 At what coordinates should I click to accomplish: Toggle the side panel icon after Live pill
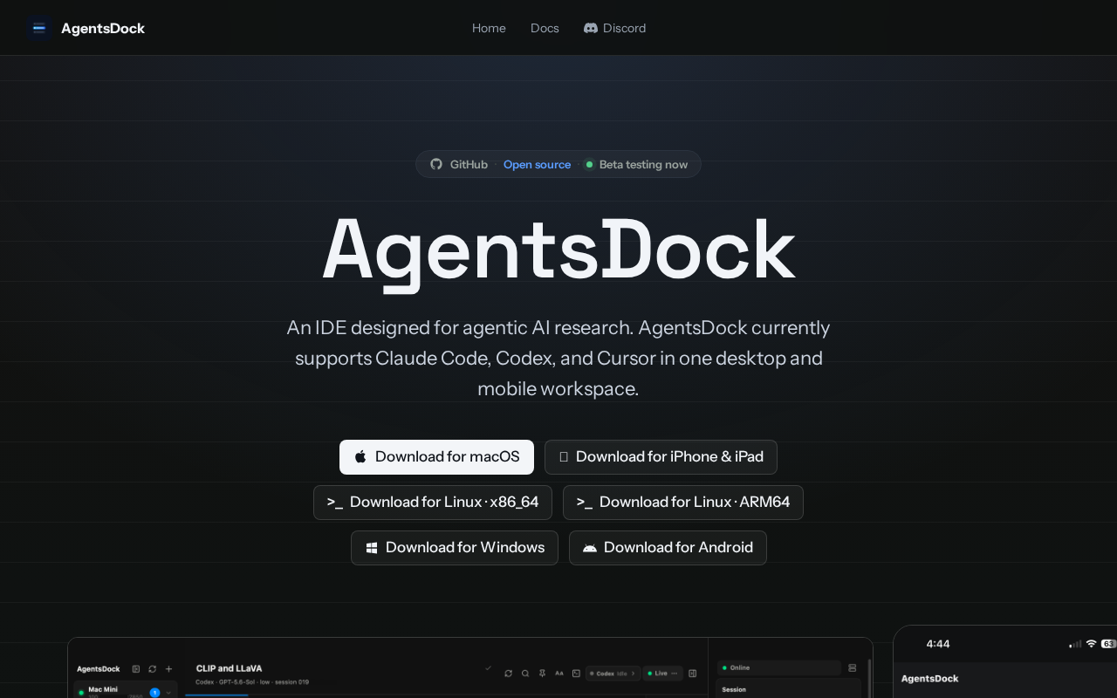pos(693,674)
